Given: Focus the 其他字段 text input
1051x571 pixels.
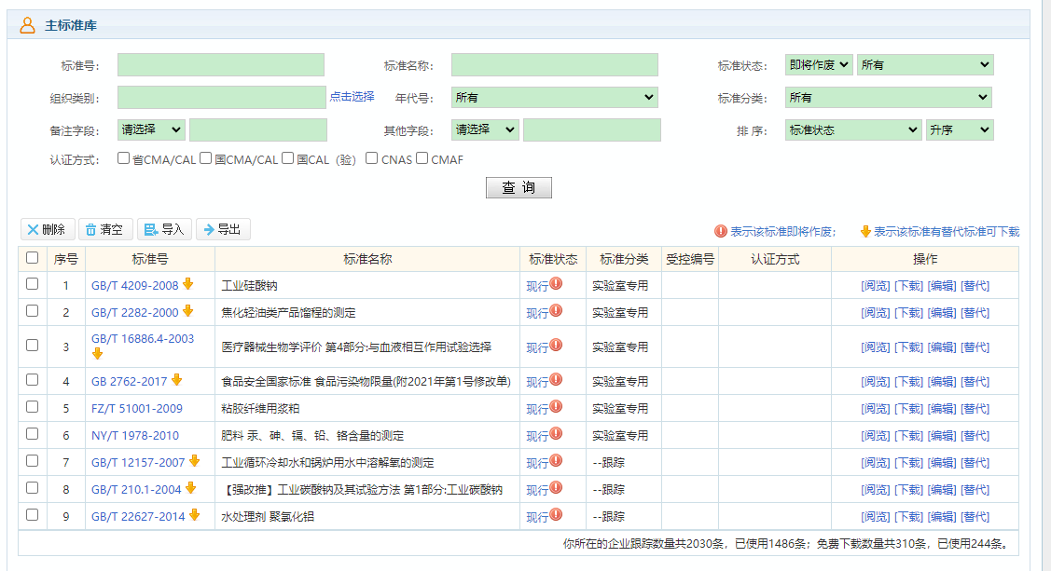Looking at the screenshot, I should pos(592,129).
